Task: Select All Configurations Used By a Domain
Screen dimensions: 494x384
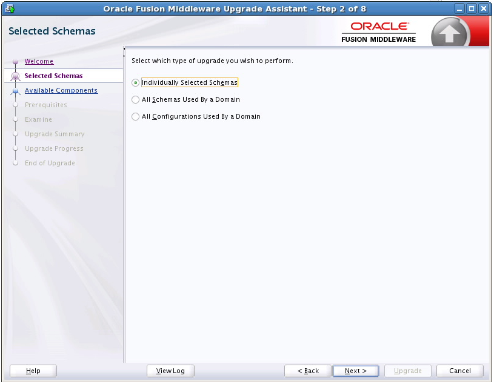Action: [136, 116]
